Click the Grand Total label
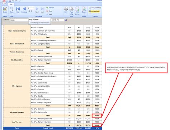Screen dimensions: 170x130 (48, 128)
